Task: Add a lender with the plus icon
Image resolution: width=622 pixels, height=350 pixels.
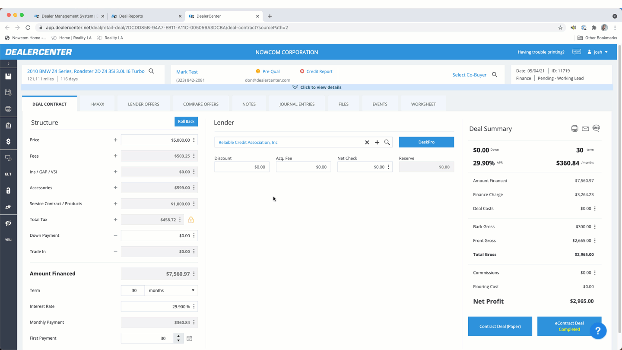Action: [x=377, y=142]
